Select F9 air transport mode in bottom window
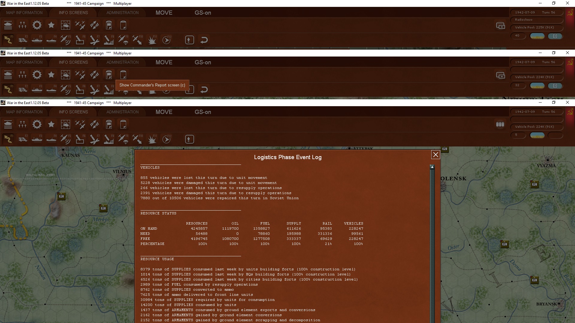Viewport: 575px width, 323px height. (x=123, y=139)
